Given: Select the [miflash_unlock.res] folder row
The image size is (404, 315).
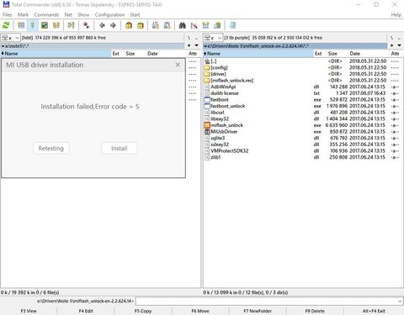Looking at the screenshot, I should (303, 81).
